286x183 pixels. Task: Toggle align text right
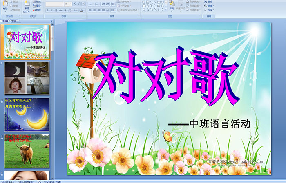pos(99,10)
